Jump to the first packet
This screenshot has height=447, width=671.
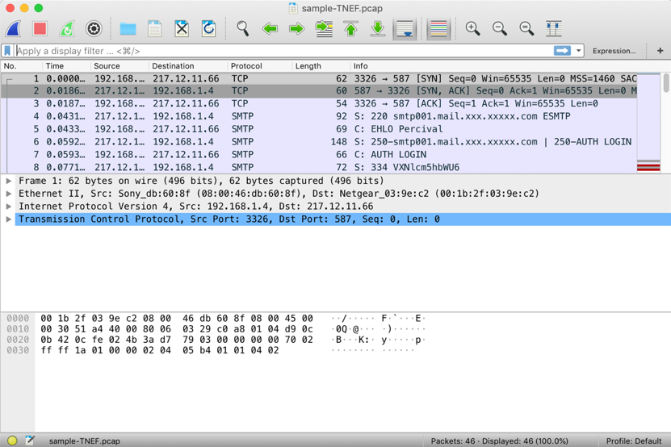point(351,29)
